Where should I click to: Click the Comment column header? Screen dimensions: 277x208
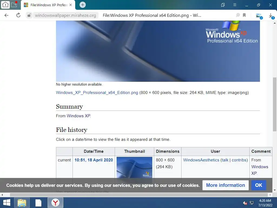(261, 151)
